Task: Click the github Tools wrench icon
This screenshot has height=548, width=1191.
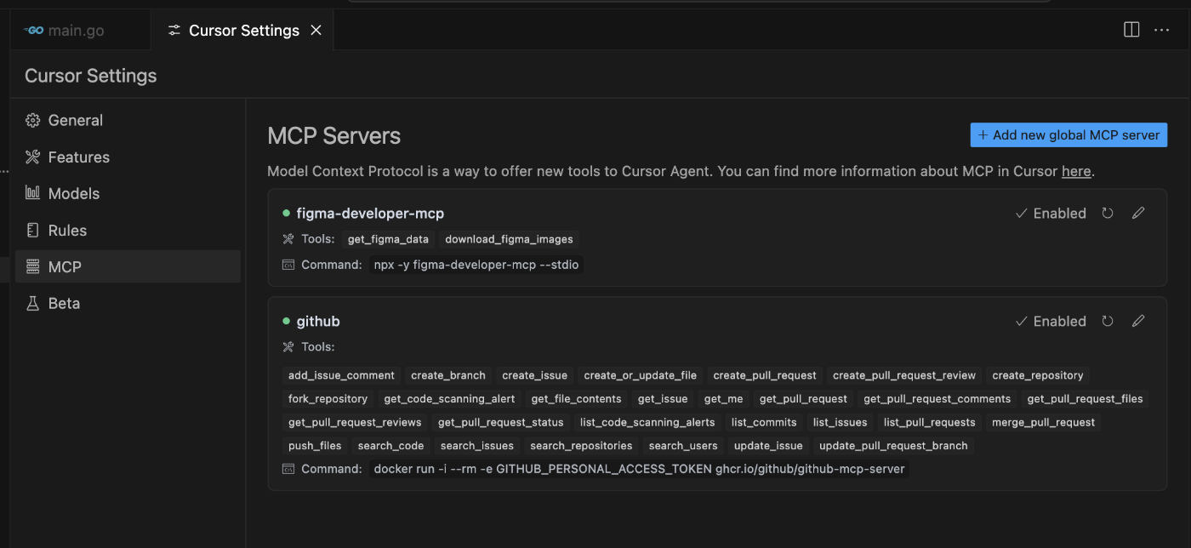Action: click(x=288, y=347)
